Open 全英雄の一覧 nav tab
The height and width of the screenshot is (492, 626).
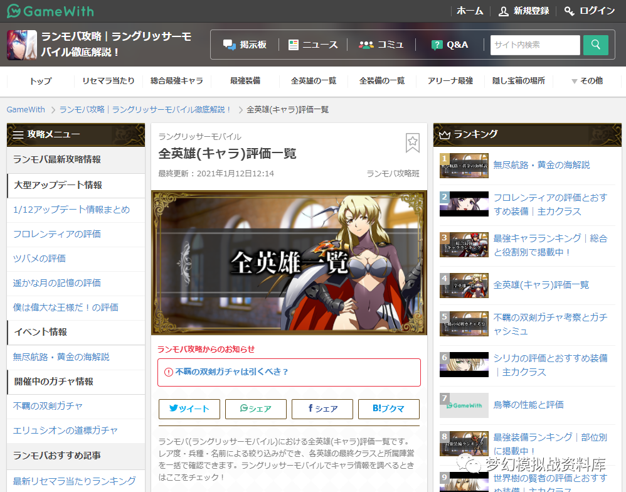pos(314,81)
